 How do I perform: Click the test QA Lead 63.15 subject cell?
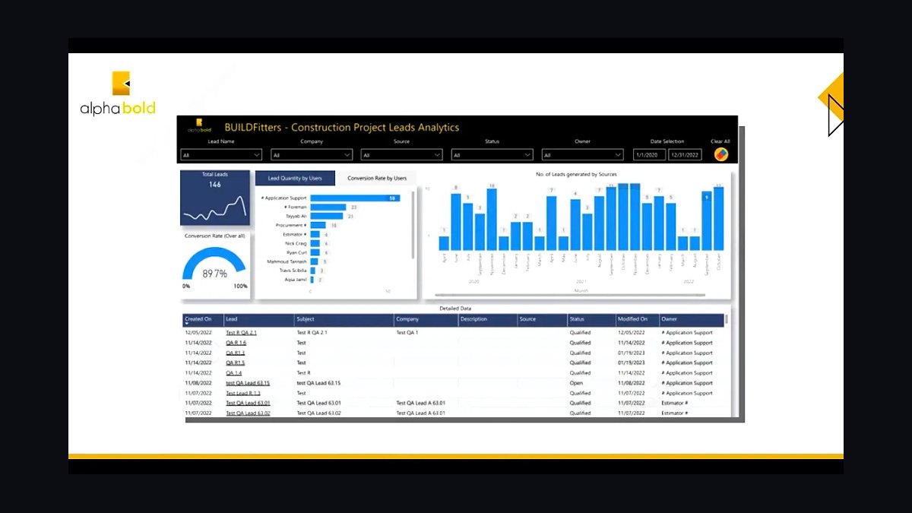pos(318,383)
